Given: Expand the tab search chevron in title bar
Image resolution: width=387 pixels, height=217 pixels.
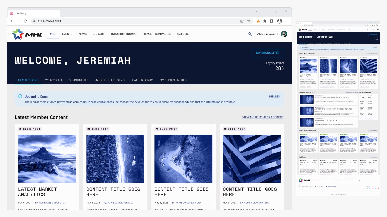Looking at the screenshot, I should coord(256,11).
